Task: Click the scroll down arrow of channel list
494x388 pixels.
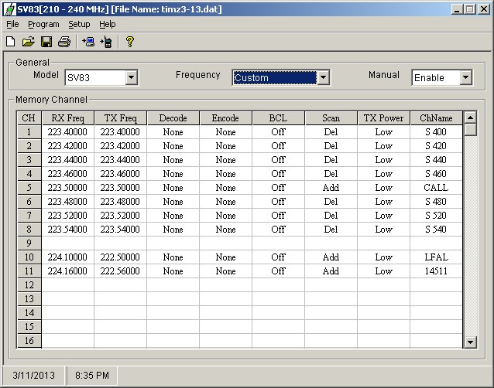Action: tap(469, 342)
